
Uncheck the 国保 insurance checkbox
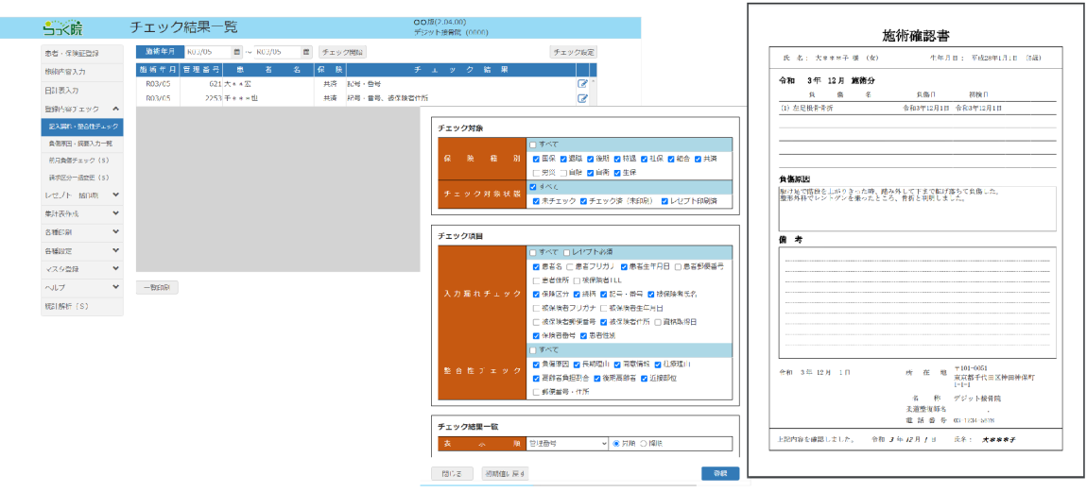pyautogui.click(x=534, y=159)
